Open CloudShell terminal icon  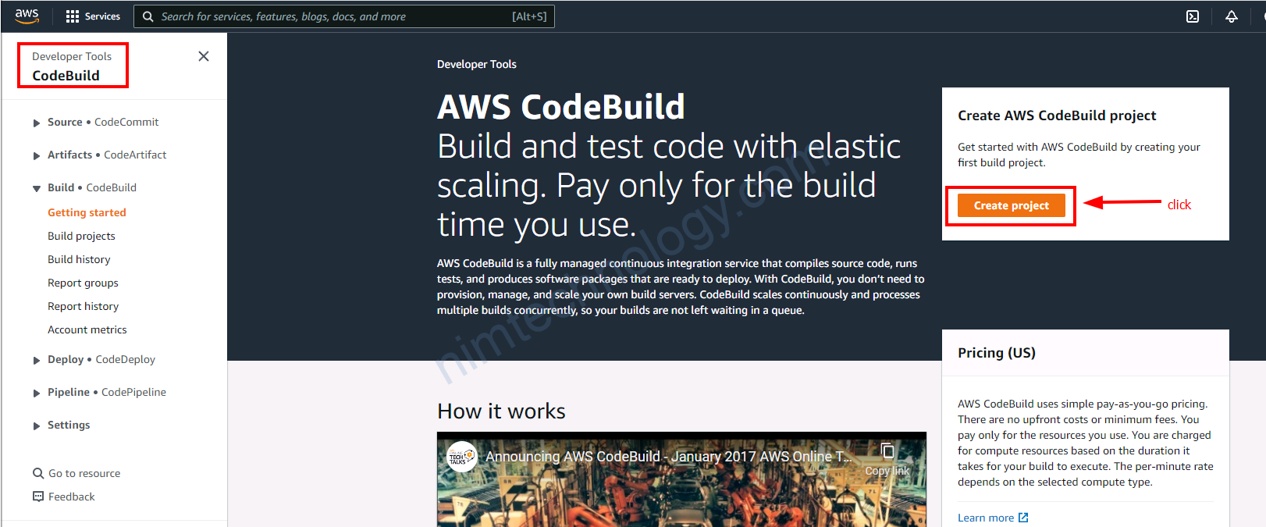(1192, 16)
